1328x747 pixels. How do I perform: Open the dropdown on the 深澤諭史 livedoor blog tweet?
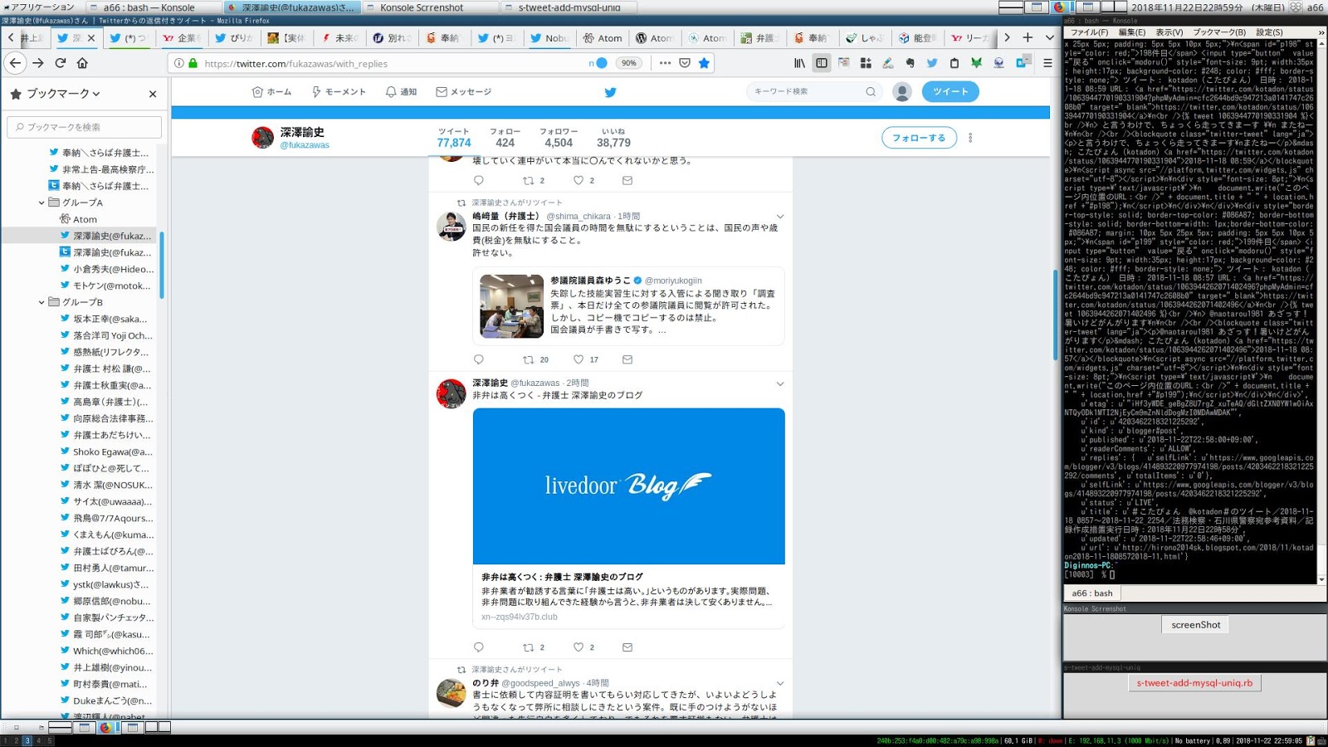pyautogui.click(x=779, y=383)
